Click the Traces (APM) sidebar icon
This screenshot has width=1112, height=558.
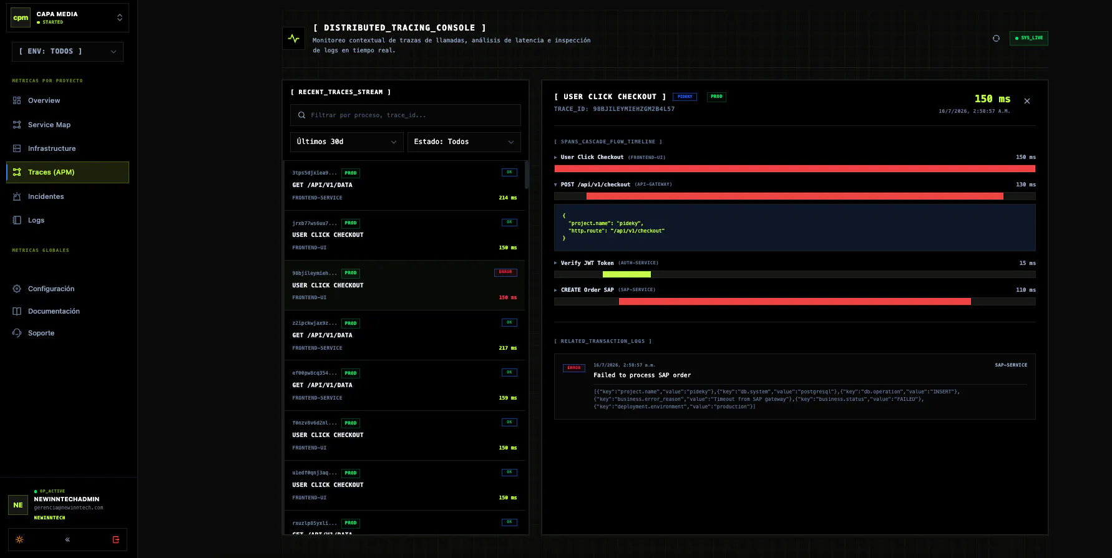click(x=17, y=172)
